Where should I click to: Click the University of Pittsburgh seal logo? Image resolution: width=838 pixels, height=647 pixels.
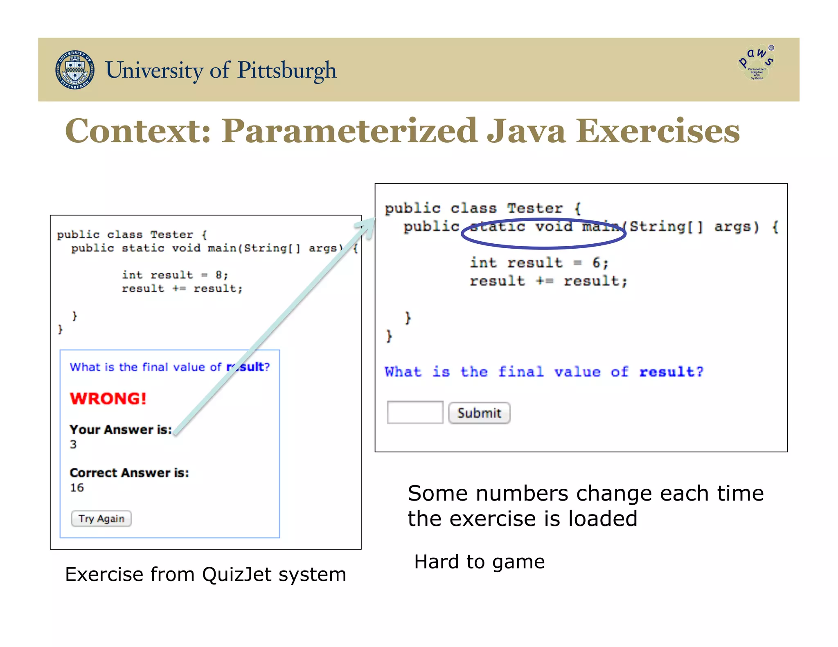click(75, 70)
